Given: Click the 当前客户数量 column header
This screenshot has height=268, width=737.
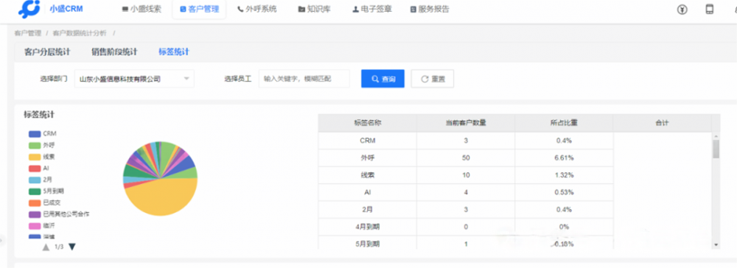Looking at the screenshot, I should coord(465,123).
